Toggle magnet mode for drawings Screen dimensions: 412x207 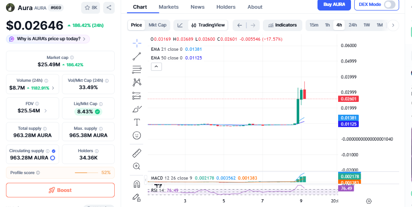point(137,184)
